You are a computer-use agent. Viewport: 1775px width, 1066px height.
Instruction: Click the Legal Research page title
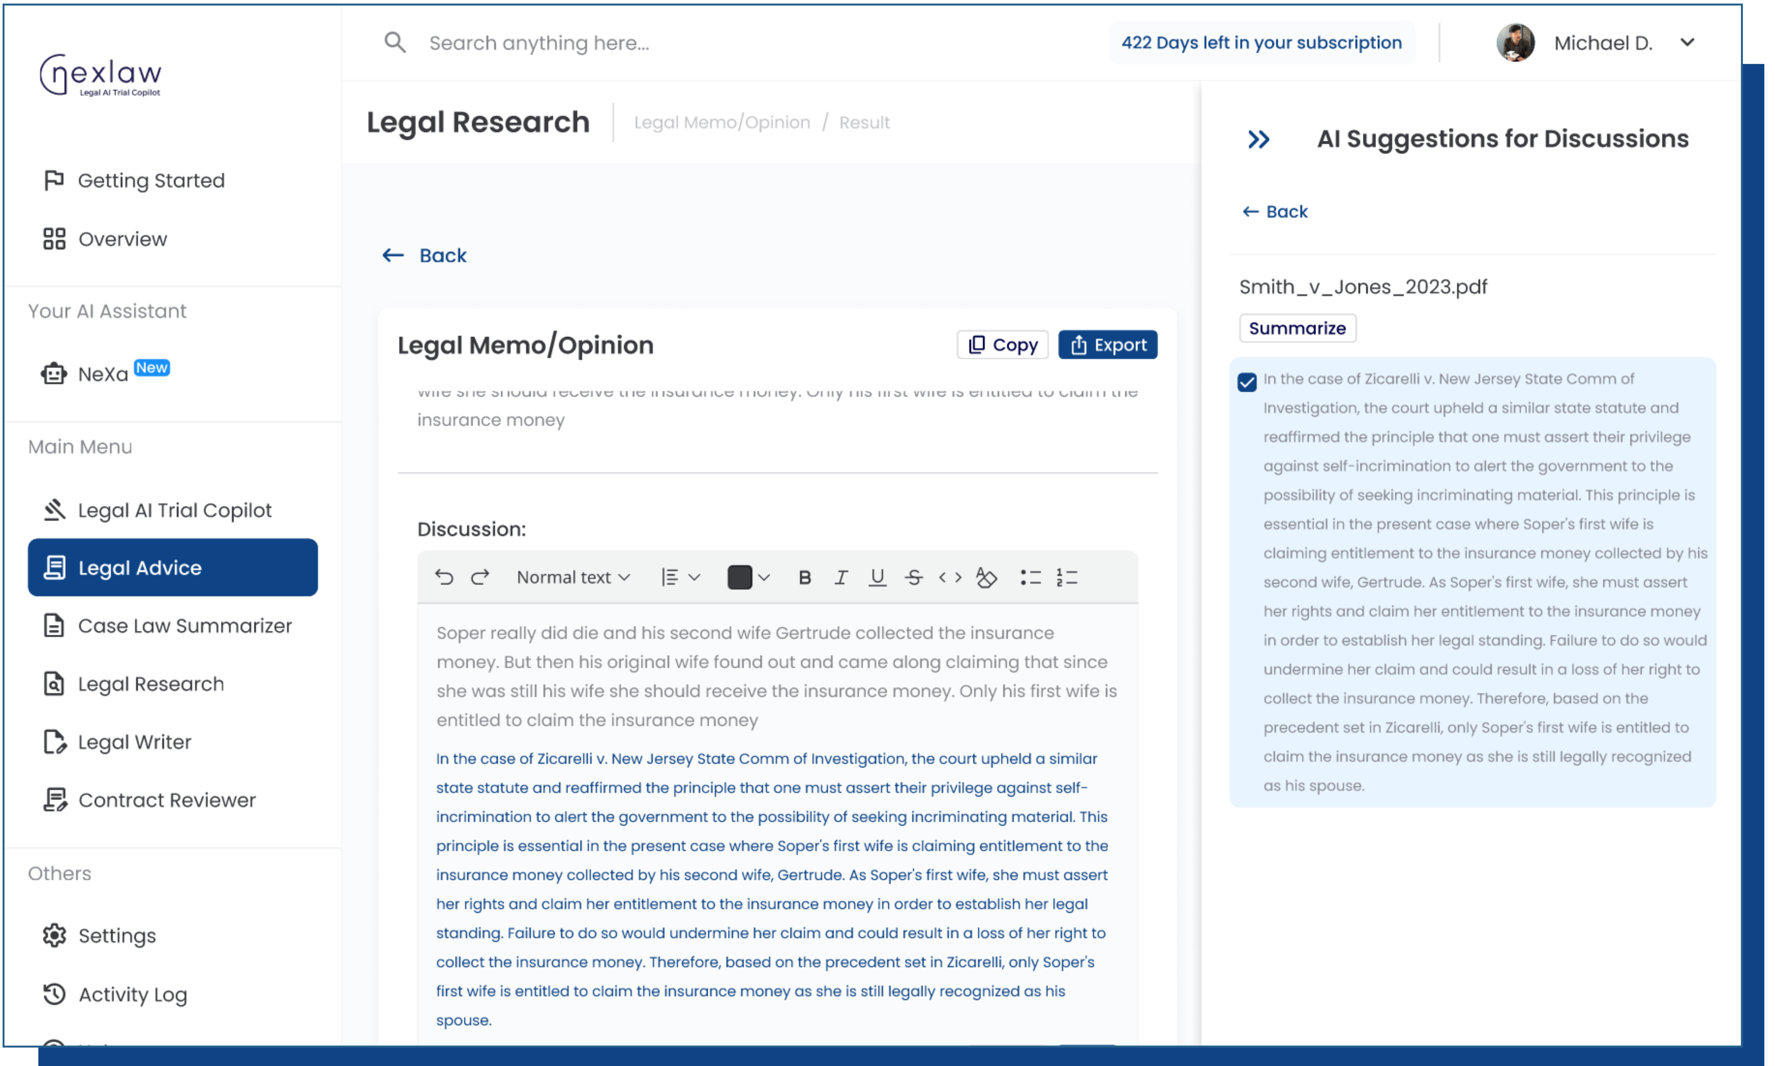coord(478,122)
